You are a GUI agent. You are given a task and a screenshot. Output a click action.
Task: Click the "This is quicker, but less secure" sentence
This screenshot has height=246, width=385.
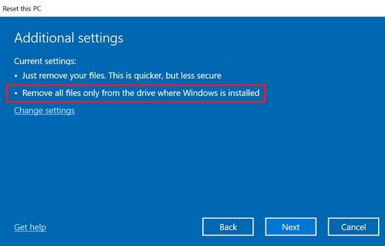click(165, 76)
